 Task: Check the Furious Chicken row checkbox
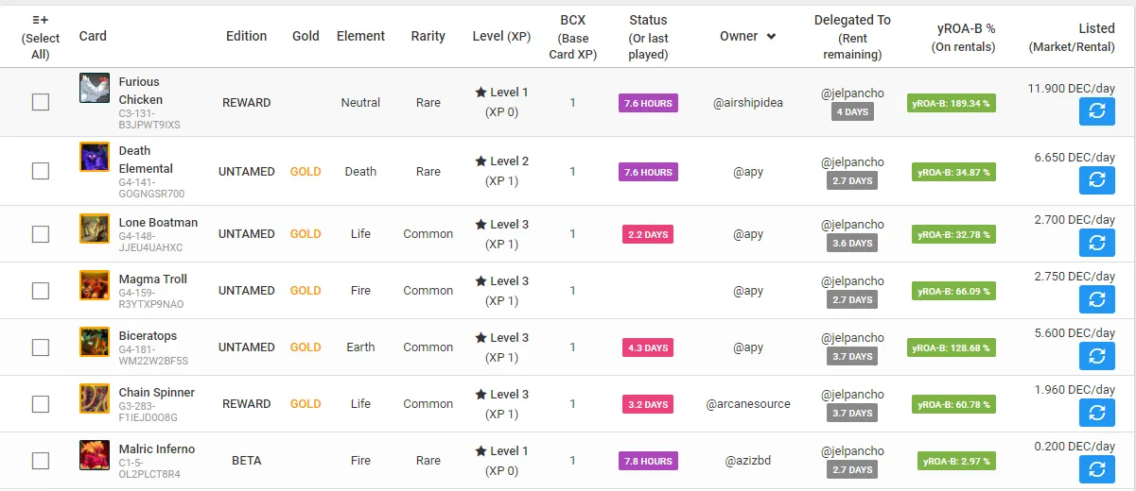tap(41, 102)
